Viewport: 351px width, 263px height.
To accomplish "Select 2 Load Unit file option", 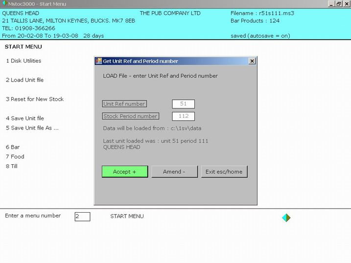I will click(x=24, y=80).
